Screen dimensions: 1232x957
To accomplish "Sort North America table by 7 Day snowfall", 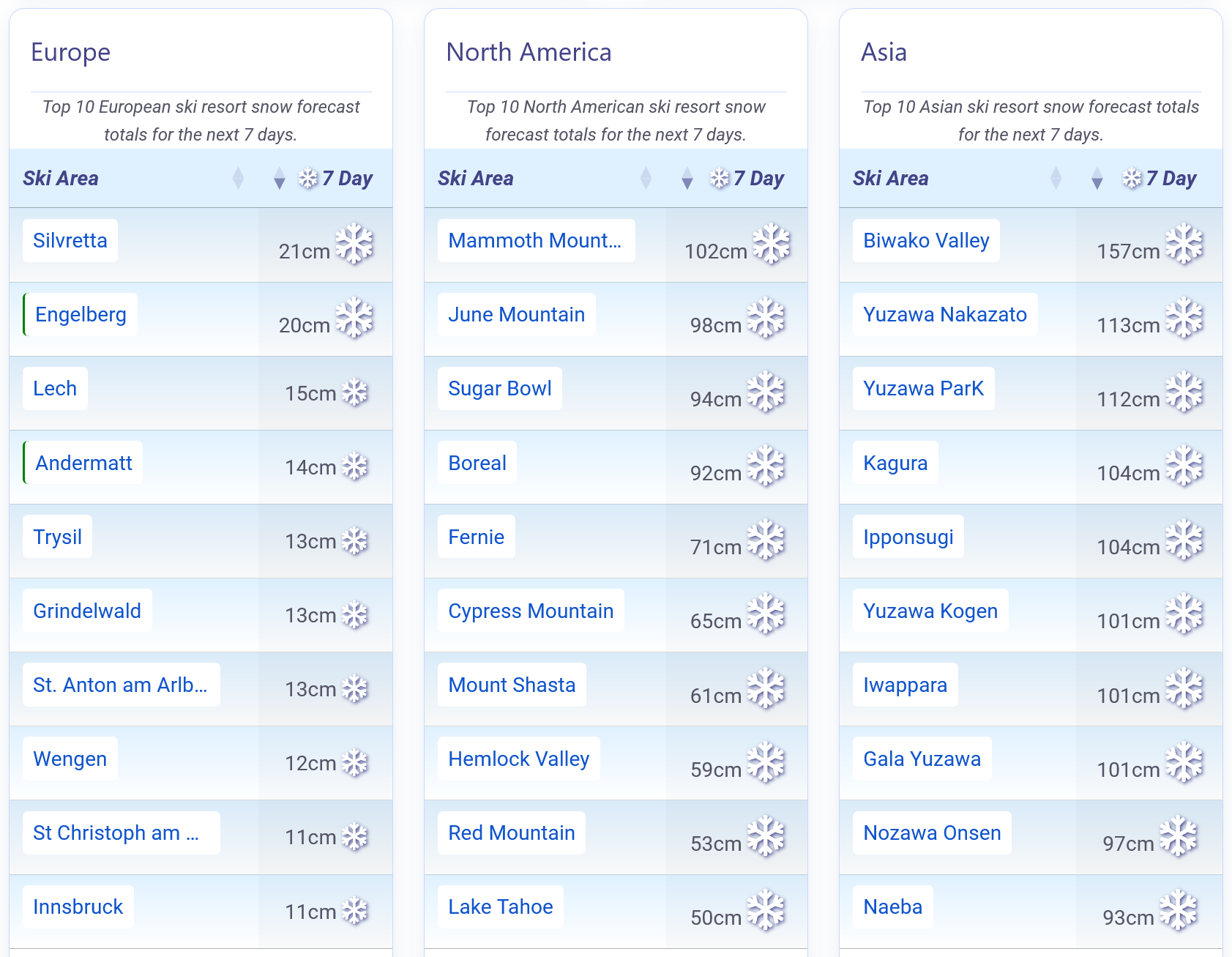I will pos(687,178).
